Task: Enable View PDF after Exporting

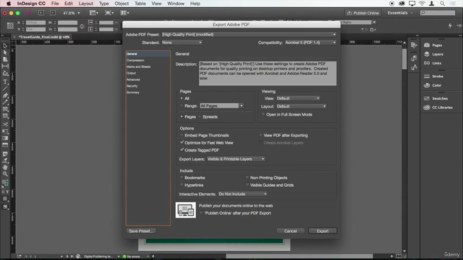Action: (260, 135)
